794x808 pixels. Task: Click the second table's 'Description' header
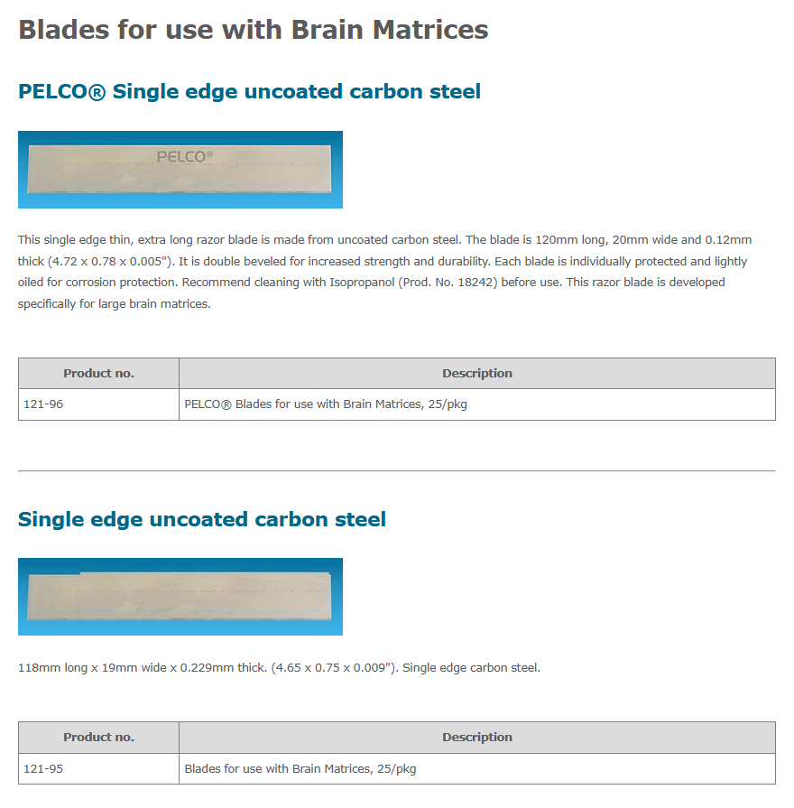tap(477, 738)
